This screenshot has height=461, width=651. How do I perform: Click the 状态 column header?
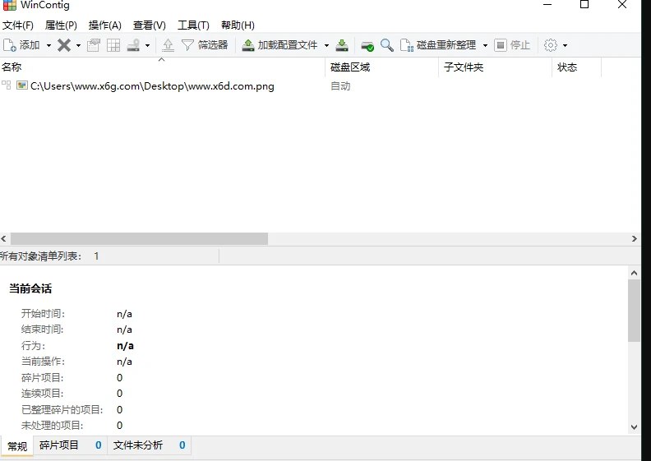point(576,67)
